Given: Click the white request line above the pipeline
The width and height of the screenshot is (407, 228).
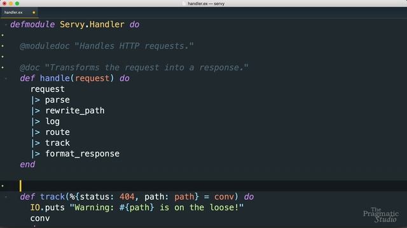Looking at the screenshot, I should tap(48, 89).
